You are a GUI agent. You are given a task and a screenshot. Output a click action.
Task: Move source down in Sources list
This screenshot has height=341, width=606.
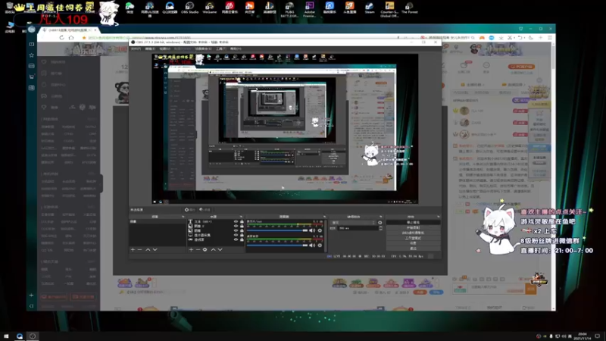click(x=220, y=250)
